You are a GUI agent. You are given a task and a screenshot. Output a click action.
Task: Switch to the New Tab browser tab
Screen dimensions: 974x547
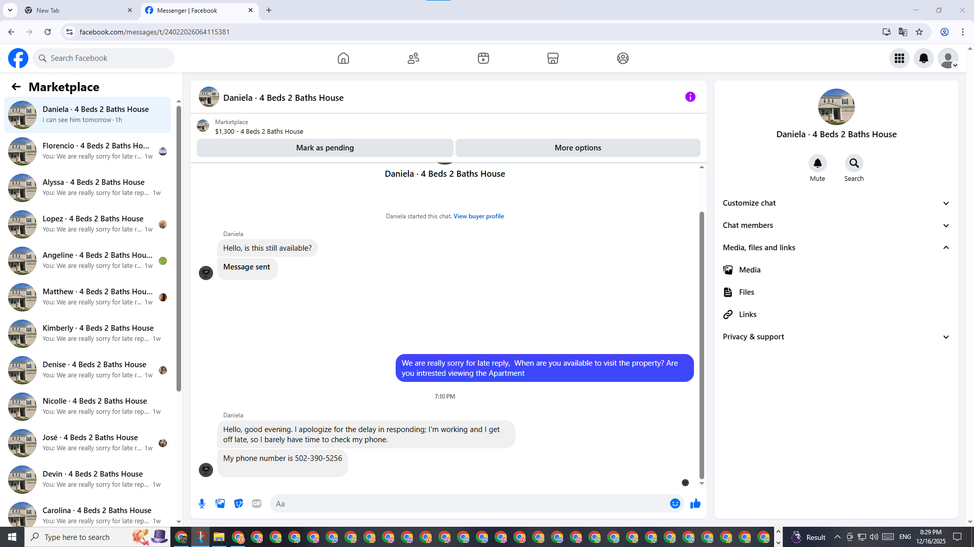click(79, 10)
